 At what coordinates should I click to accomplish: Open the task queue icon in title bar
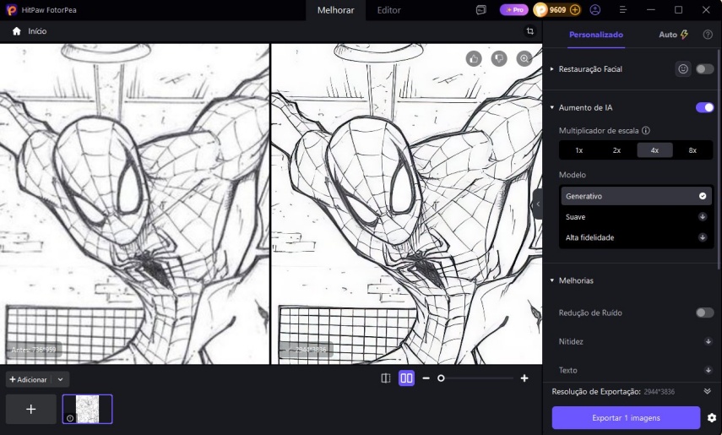coord(480,9)
